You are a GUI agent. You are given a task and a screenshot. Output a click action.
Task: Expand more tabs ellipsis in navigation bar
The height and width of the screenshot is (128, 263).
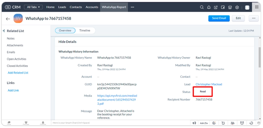click(132, 7)
